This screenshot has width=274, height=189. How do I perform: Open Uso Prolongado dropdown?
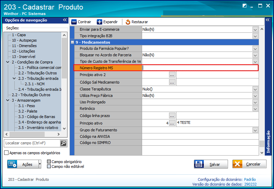255,102
